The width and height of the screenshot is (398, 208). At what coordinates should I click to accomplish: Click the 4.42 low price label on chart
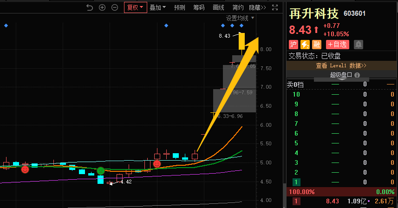(x=126, y=182)
